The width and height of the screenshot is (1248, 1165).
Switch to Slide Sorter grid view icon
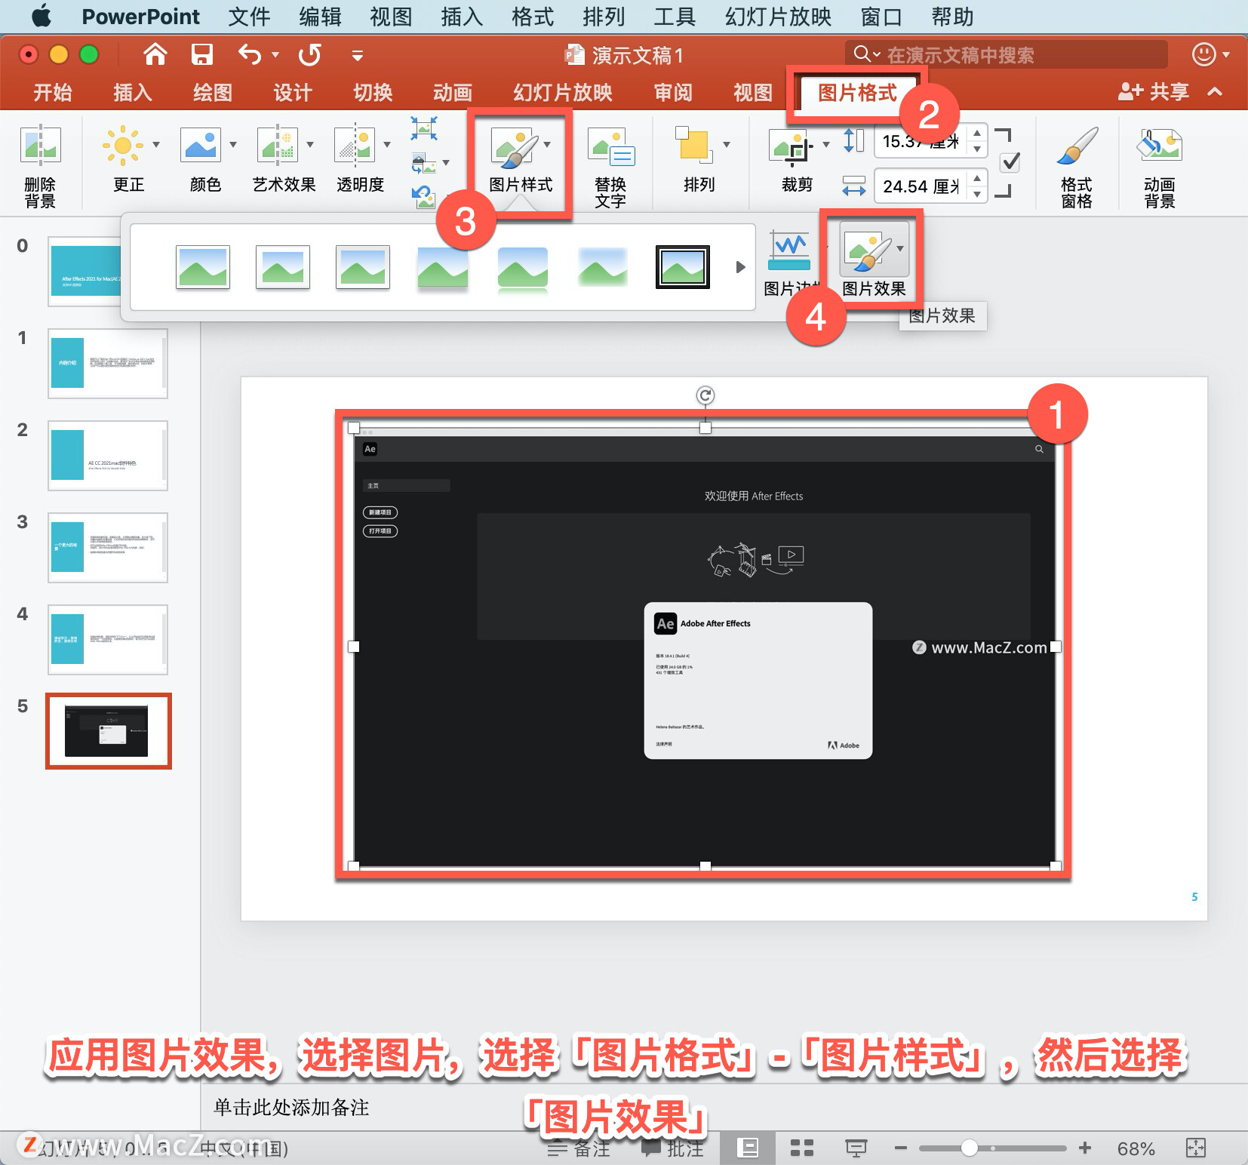tap(802, 1148)
